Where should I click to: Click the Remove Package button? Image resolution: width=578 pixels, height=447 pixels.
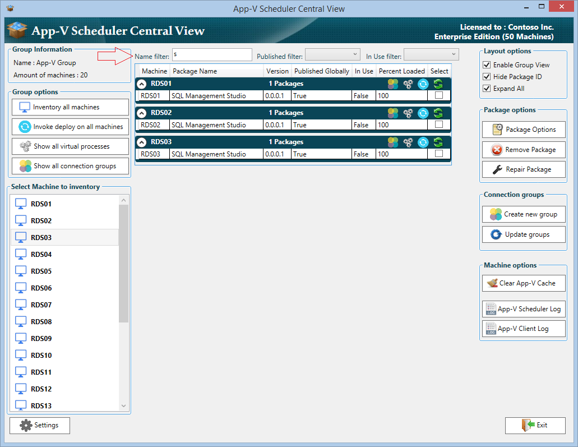(524, 150)
